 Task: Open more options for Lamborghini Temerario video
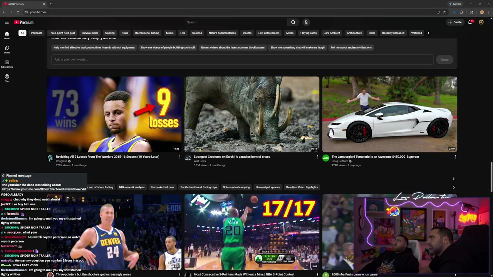455,157
